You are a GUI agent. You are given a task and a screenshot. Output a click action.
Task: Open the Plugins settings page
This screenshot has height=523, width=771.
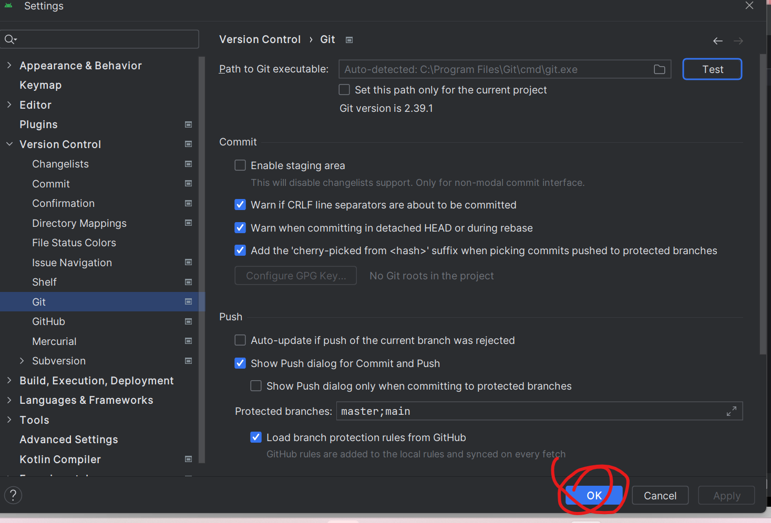38,124
